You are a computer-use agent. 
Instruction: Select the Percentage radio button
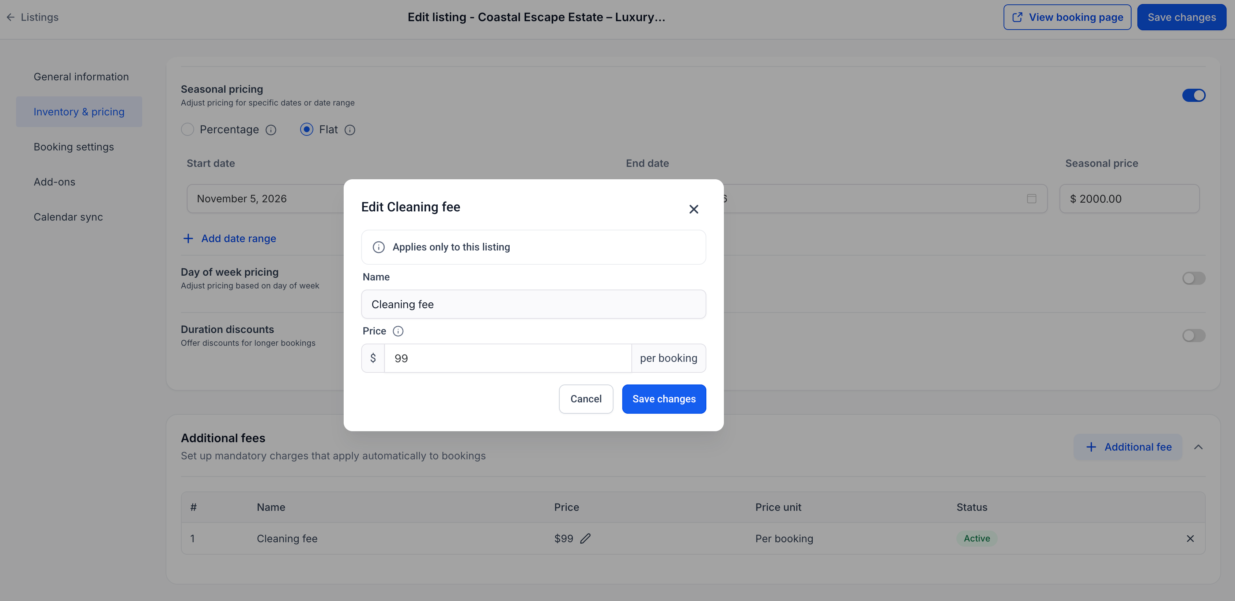[x=188, y=129]
